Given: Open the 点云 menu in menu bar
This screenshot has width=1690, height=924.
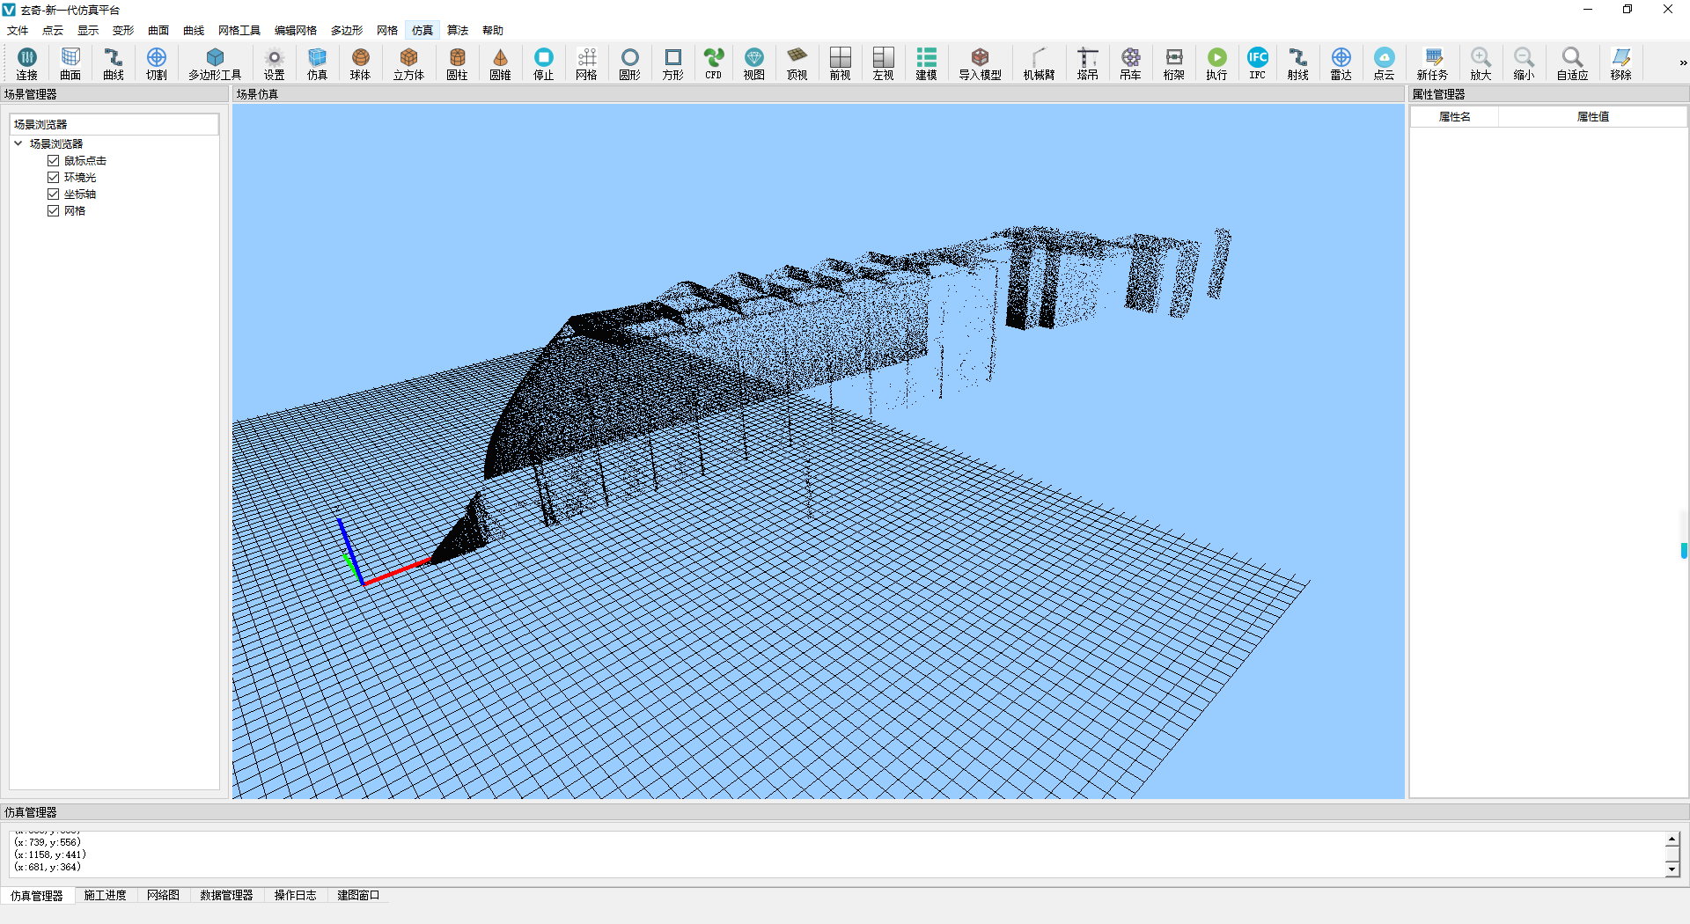Looking at the screenshot, I should click(x=53, y=31).
